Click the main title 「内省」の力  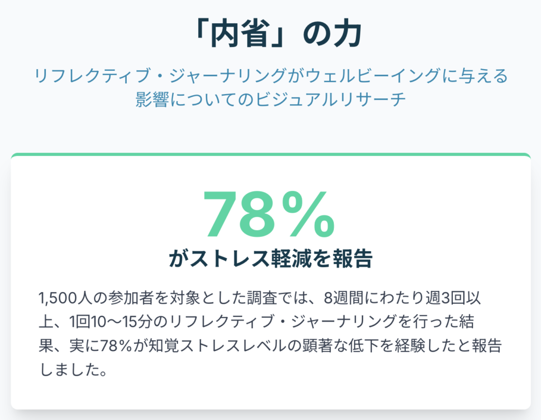click(x=270, y=35)
